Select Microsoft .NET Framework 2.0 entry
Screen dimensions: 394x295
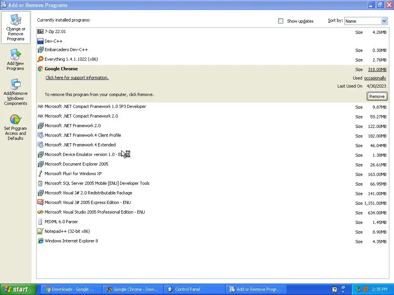pos(212,126)
